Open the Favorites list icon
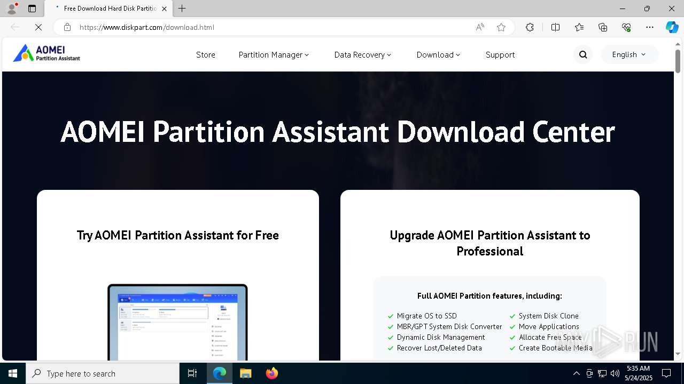The width and height of the screenshot is (684, 384). point(579,27)
